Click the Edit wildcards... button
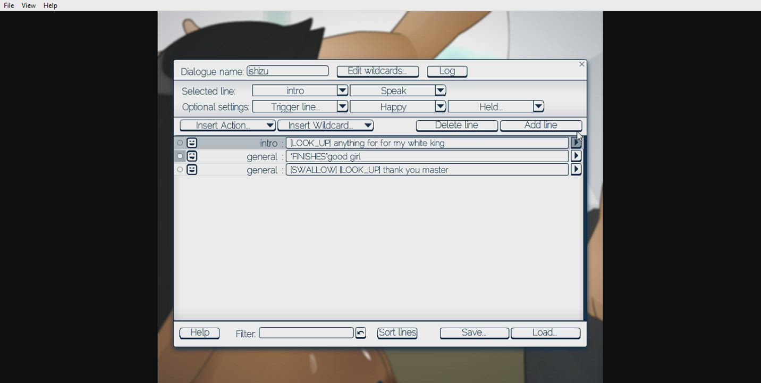 point(378,71)
